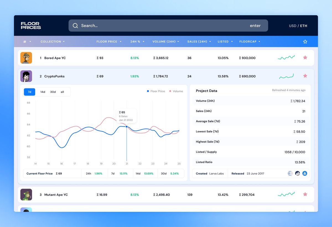
Task: Click the Floor Prices logo
Action: [x=31, y=26]
